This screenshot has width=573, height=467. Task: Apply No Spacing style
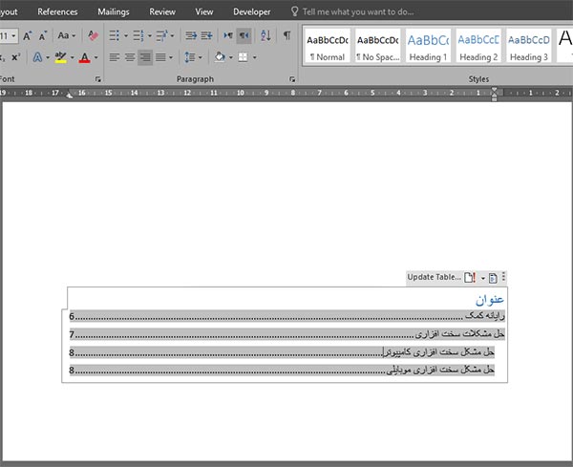[377, 46]
